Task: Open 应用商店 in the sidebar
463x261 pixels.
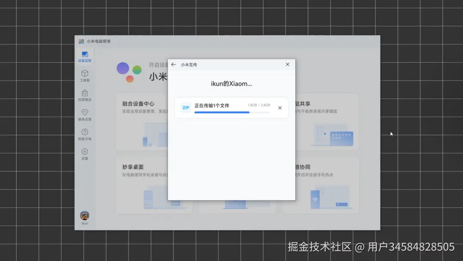Action: coord(85,95)
